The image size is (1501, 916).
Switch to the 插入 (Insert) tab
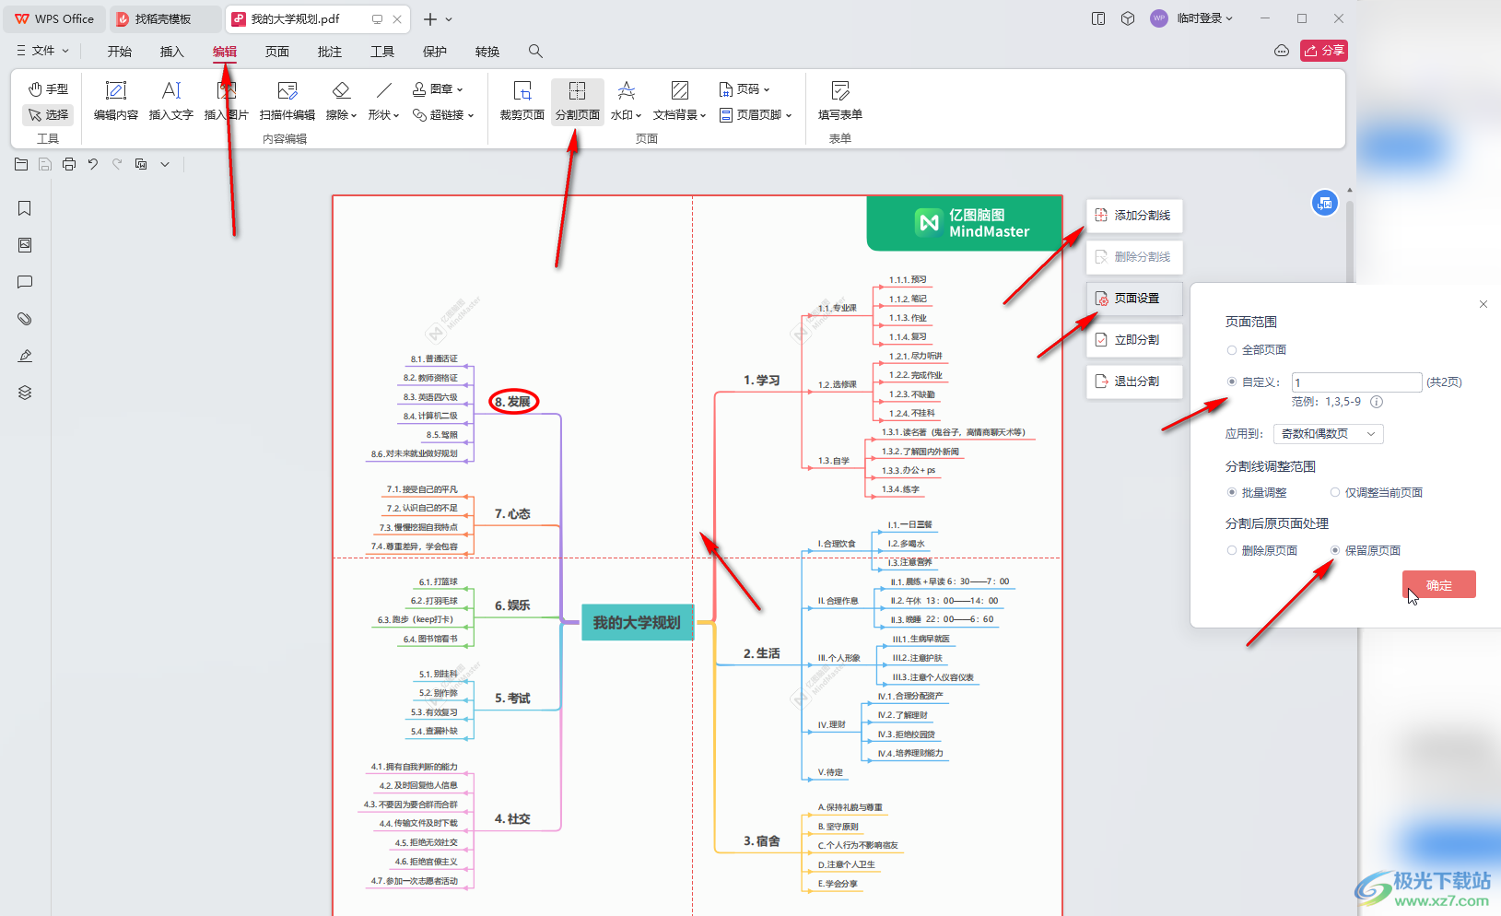(x=172, y=52)
